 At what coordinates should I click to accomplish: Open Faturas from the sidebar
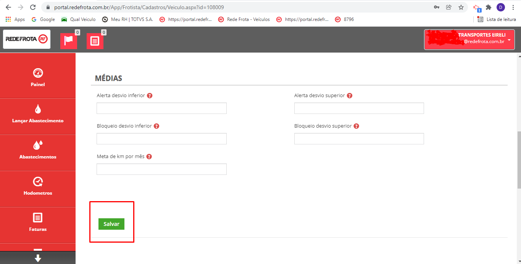[x=38, y=222]
